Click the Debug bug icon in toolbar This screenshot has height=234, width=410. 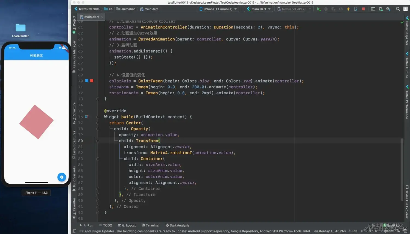[326, 9]
